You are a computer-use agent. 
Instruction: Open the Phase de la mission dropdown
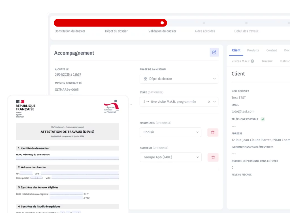coord(179,79)
